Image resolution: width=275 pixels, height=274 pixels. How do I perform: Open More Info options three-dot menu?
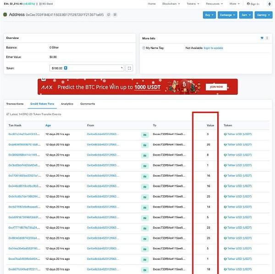(x=267, y=38)
